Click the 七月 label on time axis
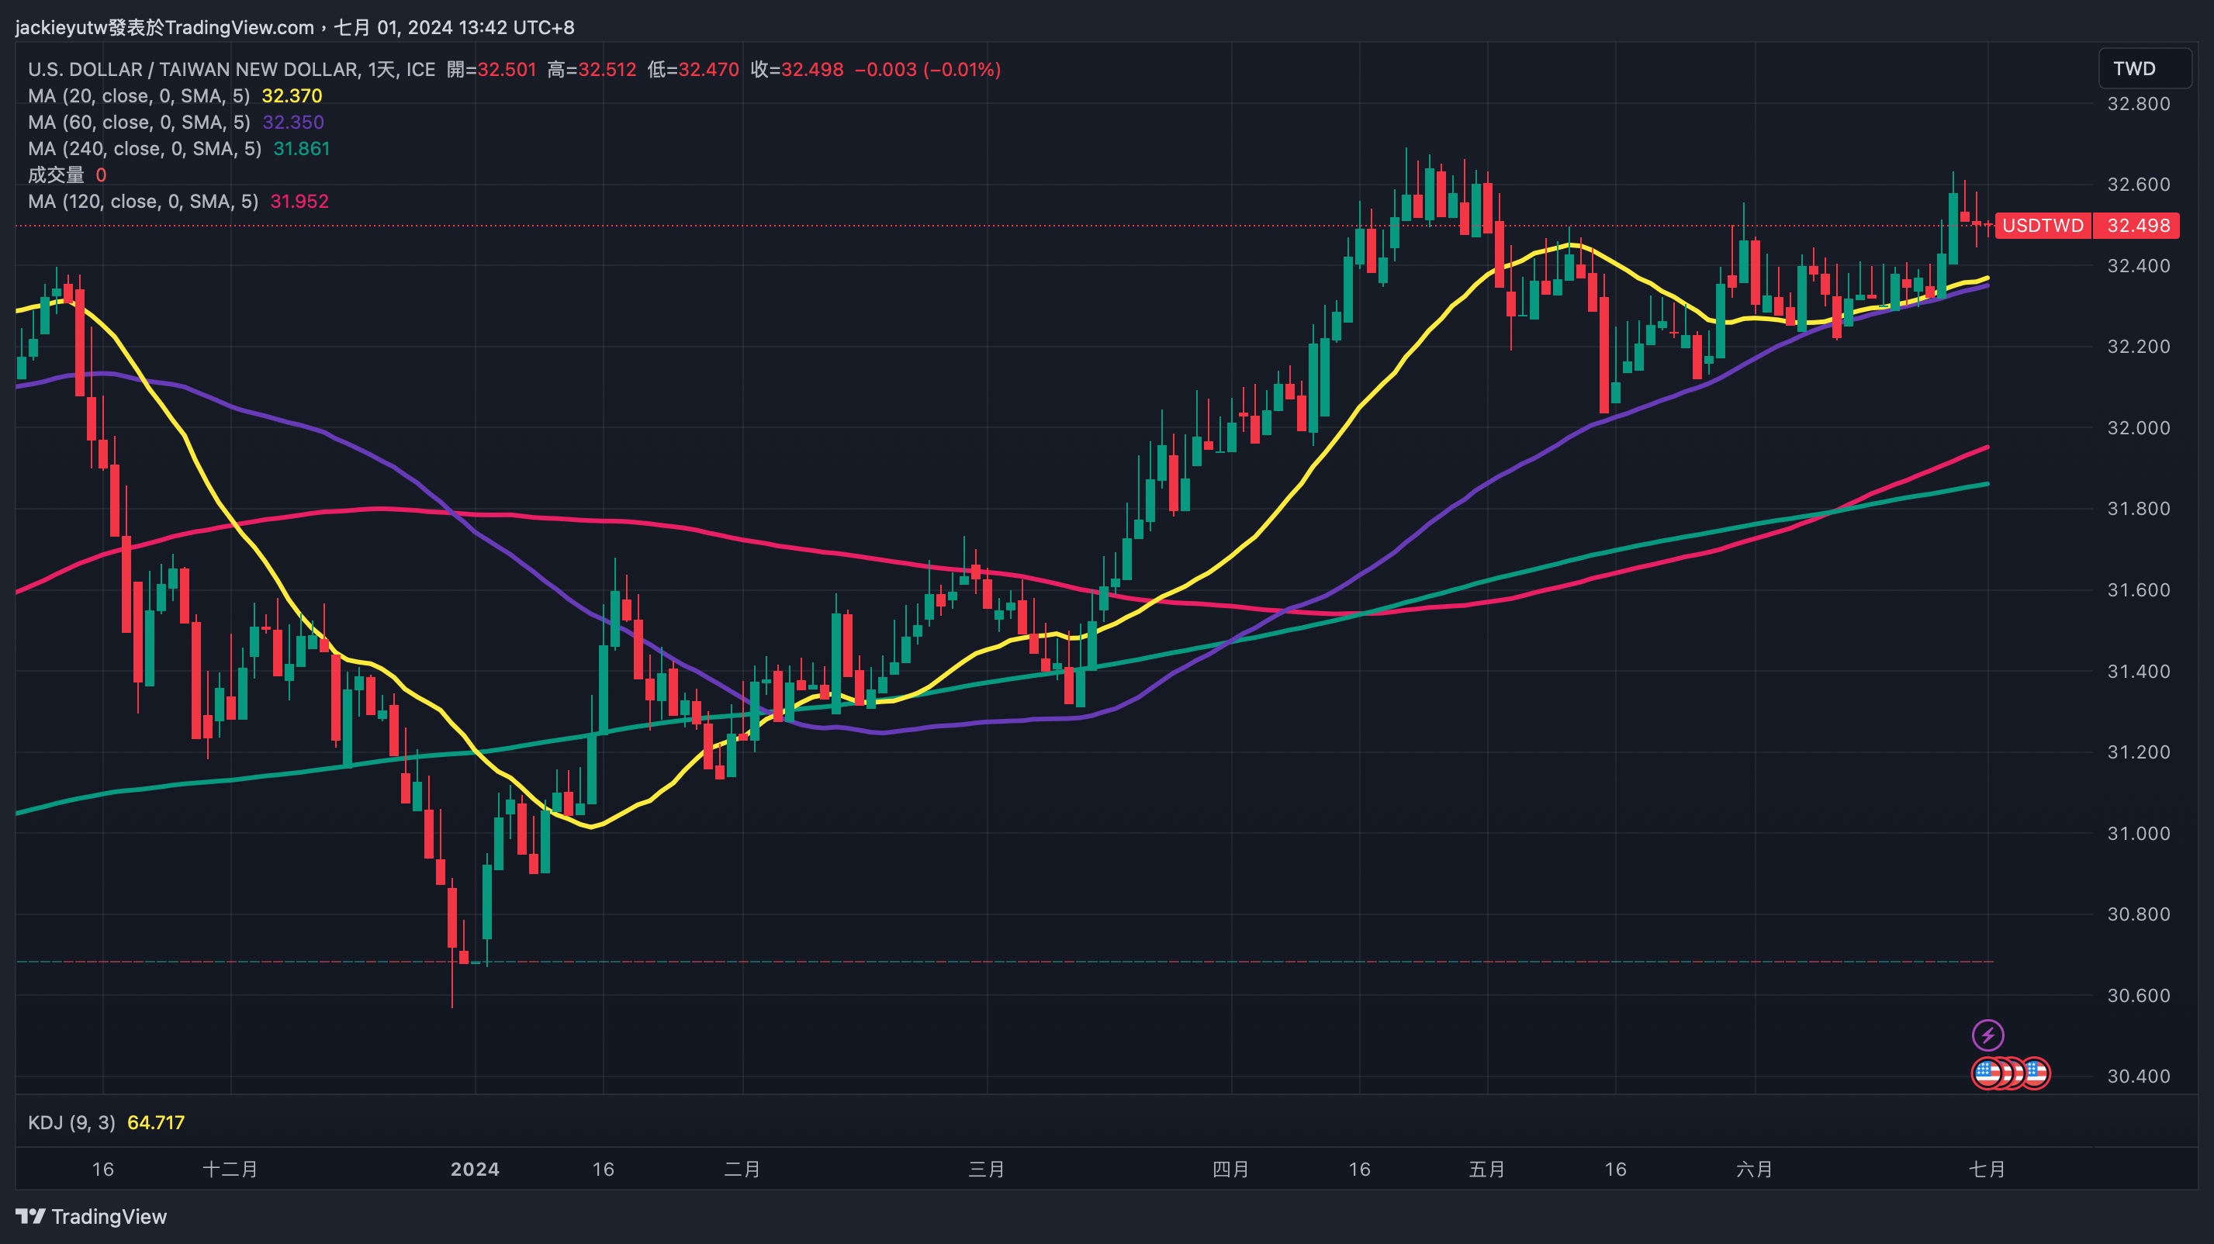 [x=1986, y=1169]
